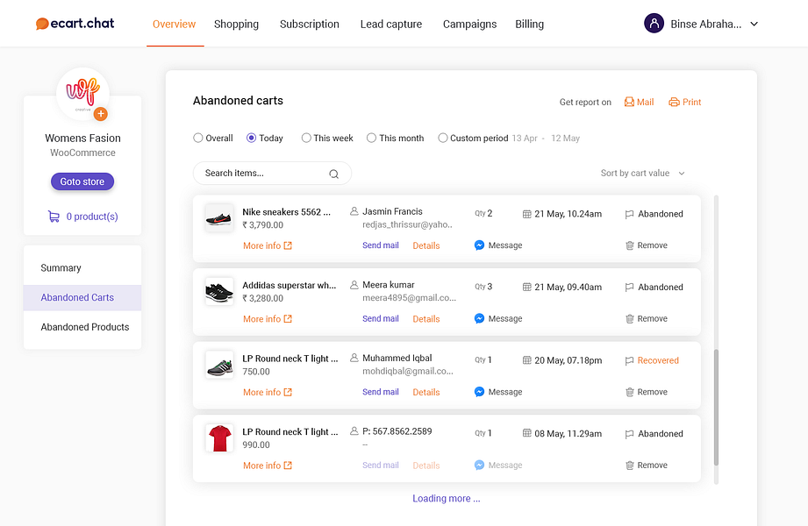Click the Mail link text

pyautogui.click(x=645, y=102)
